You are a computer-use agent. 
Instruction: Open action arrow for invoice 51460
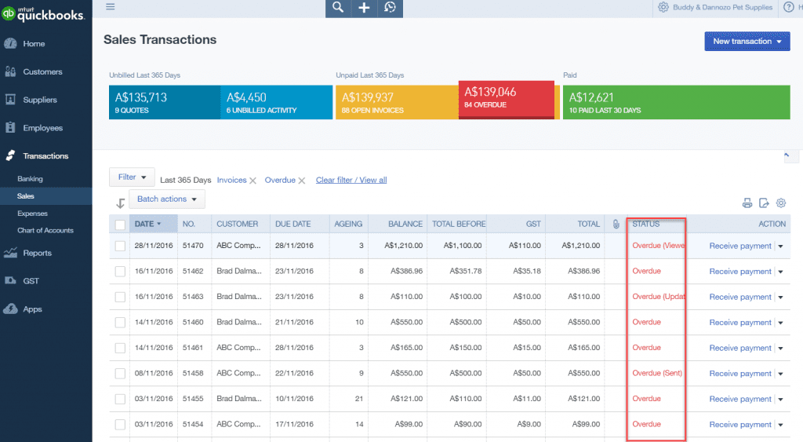click(x=781, y=323)
